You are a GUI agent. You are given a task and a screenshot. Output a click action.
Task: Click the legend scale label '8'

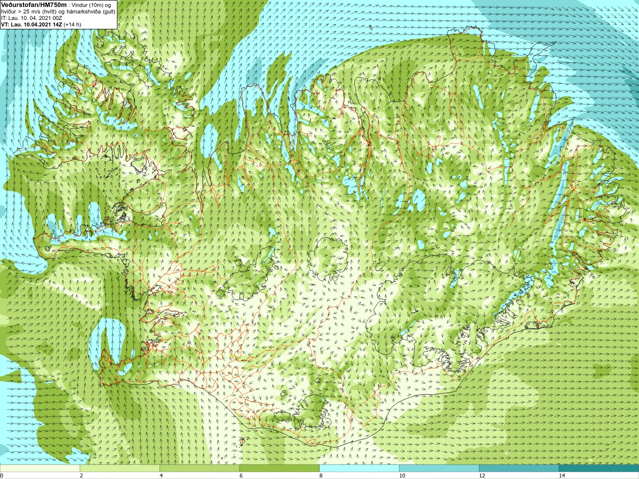(x=320, y=476)
